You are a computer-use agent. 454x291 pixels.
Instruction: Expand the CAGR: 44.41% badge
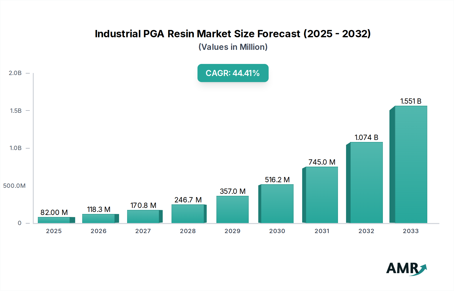pyautogui.click(x=233, y=73)
